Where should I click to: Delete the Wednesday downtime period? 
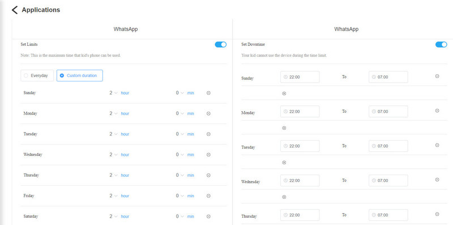[x=437, y=180]
